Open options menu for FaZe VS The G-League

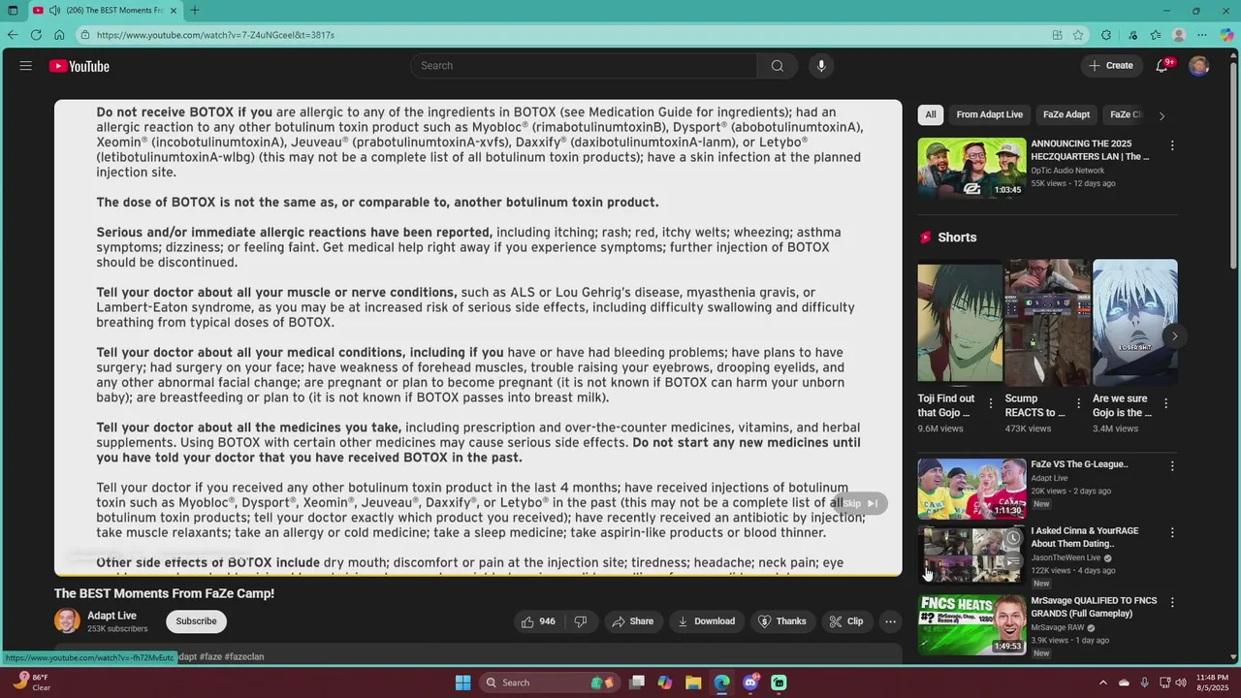pos(1172,466)
